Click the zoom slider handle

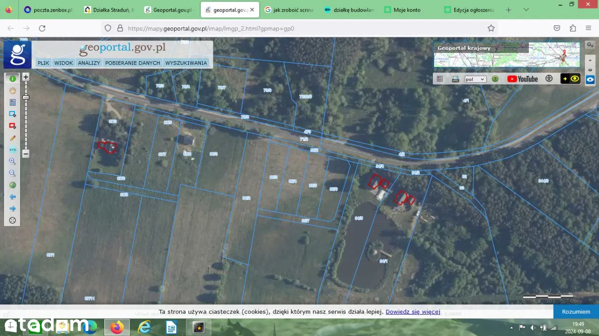(x=26, y=98)
